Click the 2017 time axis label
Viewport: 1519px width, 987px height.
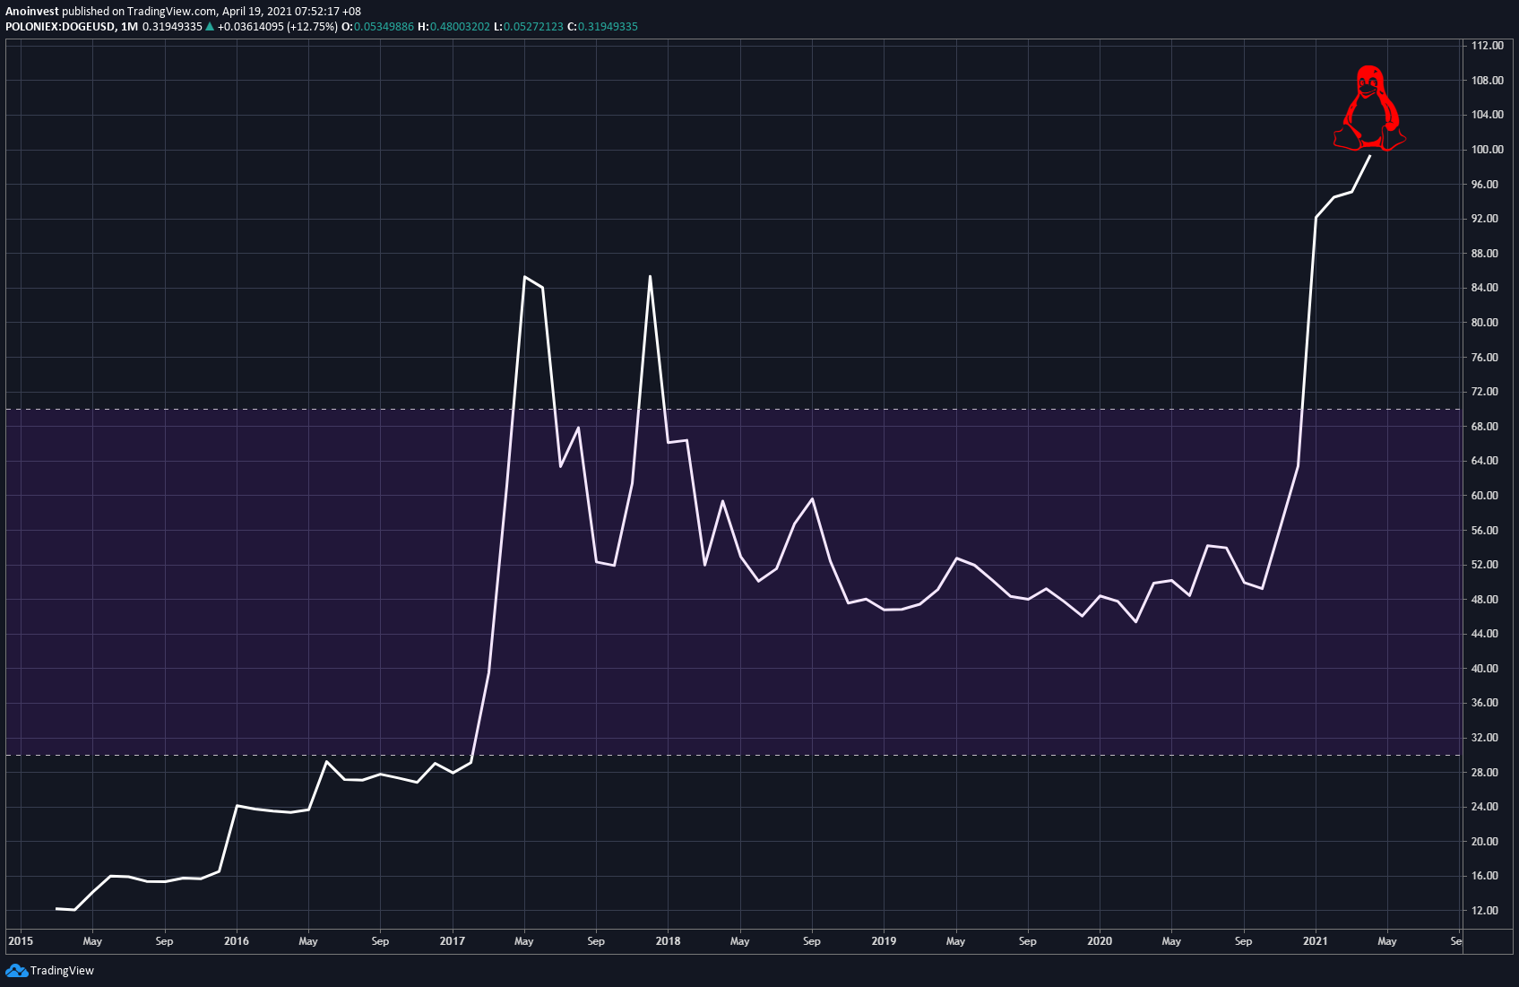click(x=453, y=941)
